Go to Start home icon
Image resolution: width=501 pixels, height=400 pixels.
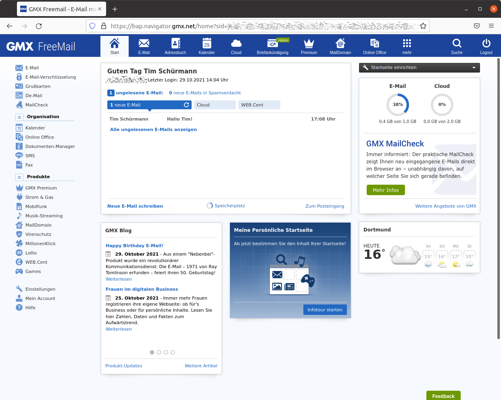click(x=115, y=43)
